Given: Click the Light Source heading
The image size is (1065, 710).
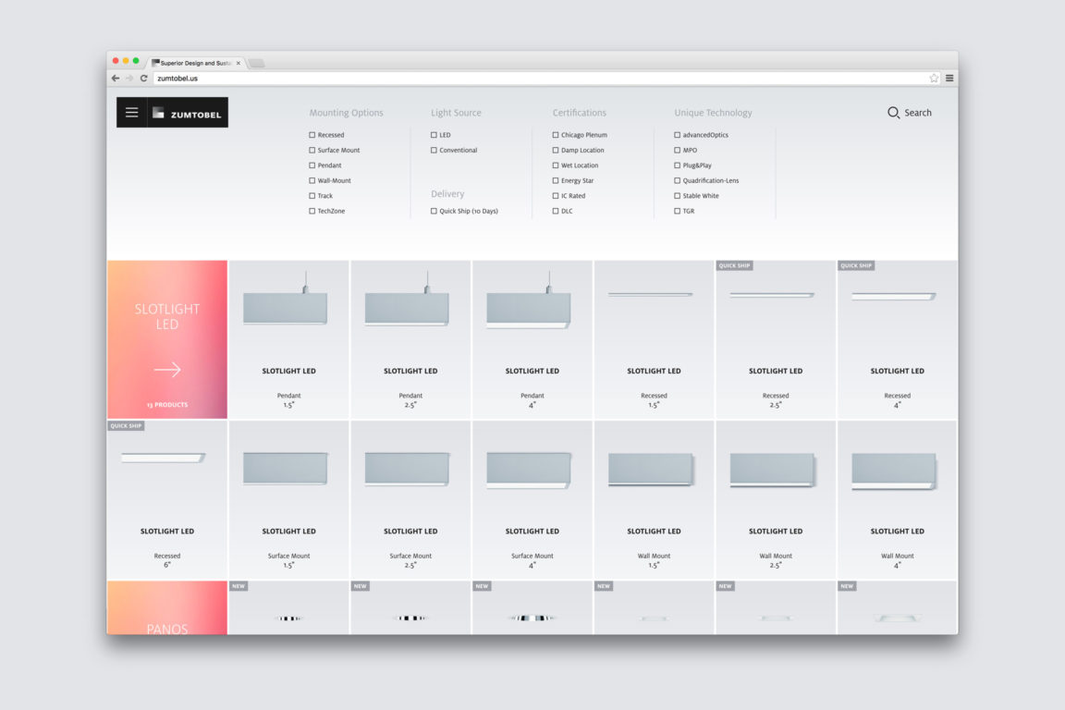Looking at the screenshot, I should [x=456, y=113].
